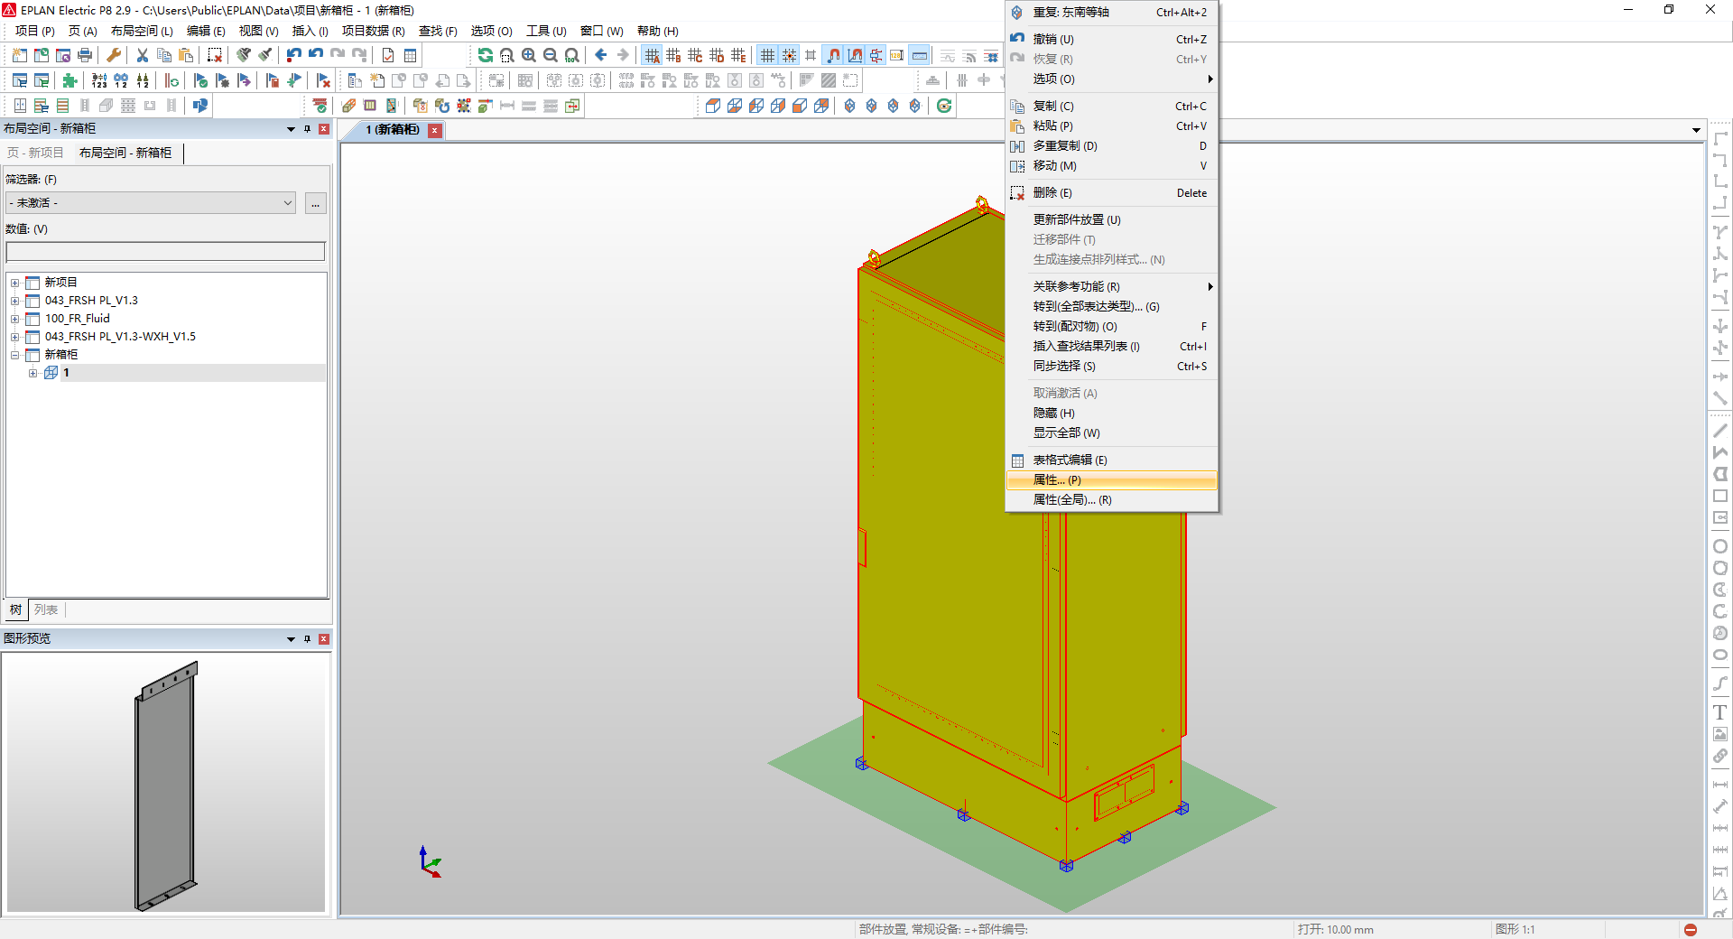Open the 视图 (V) menu

pos(257,31)
